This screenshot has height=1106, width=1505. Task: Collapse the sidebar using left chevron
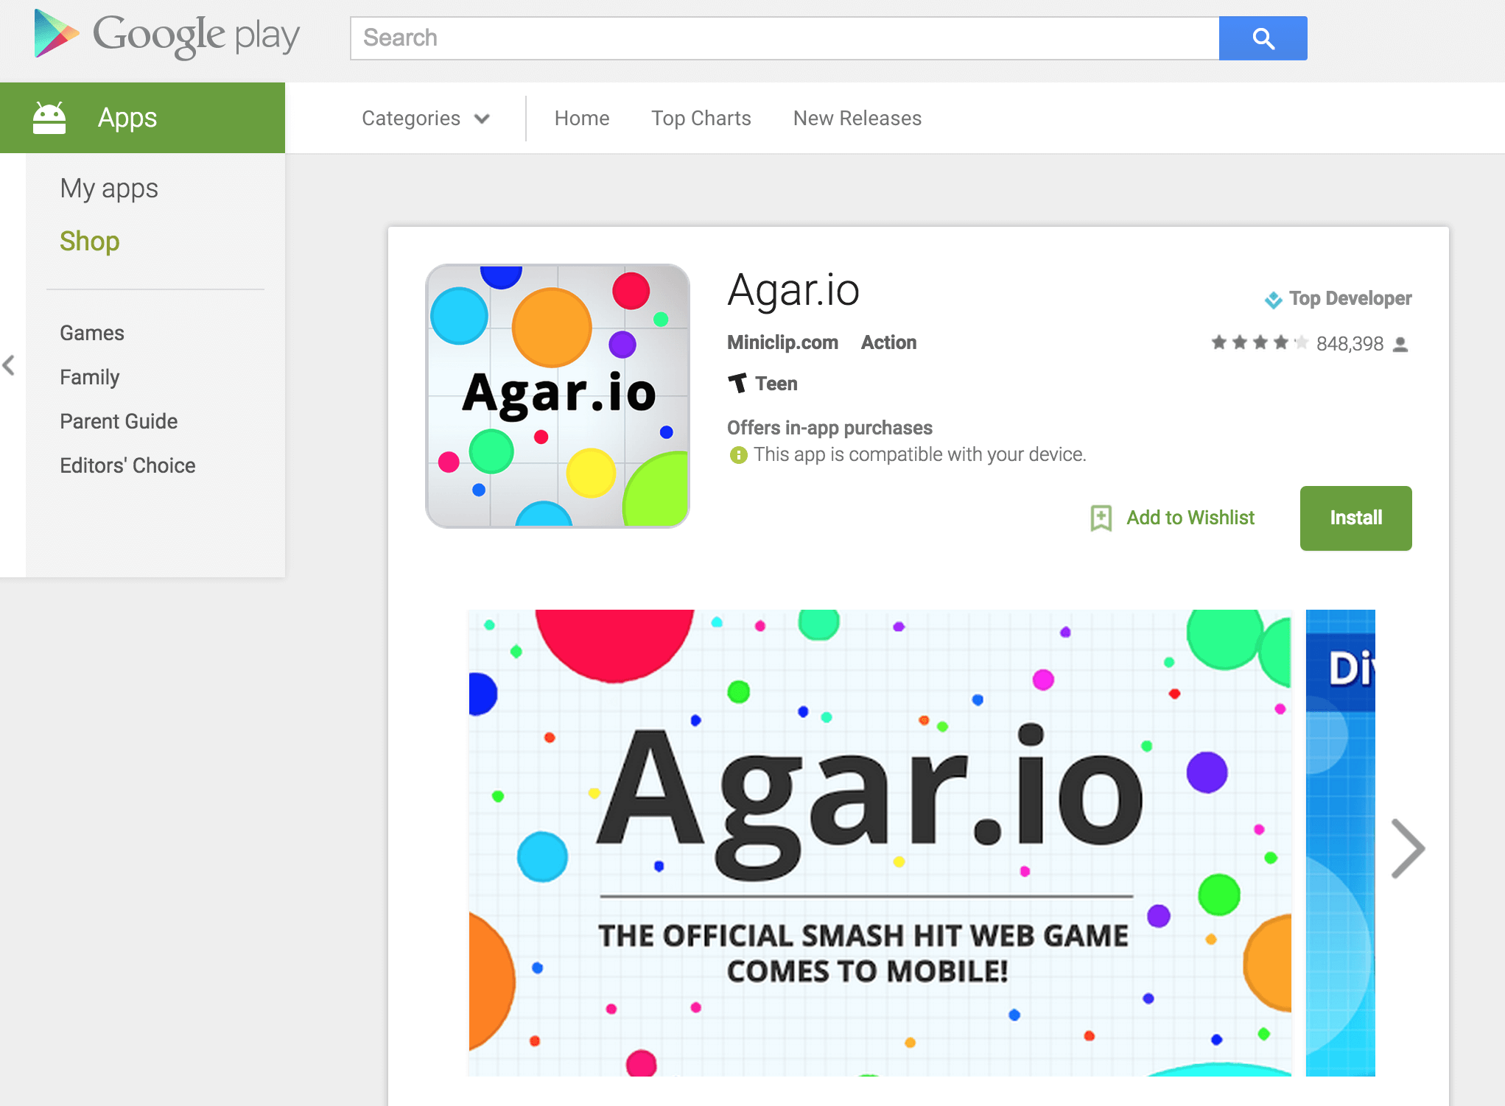click(9, 365)
